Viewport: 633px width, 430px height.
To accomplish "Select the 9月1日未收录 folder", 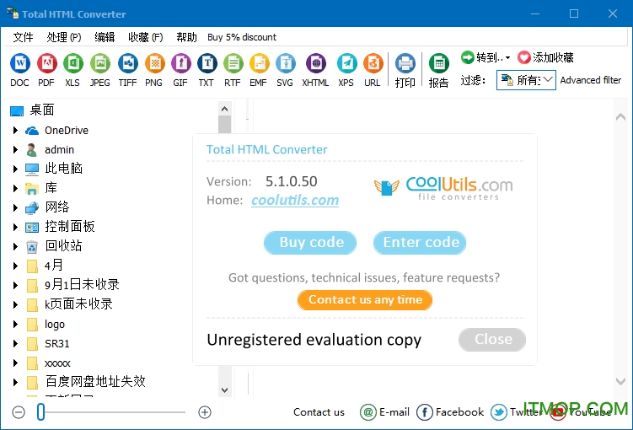I will pyautogui.click(x=73, y=285).
